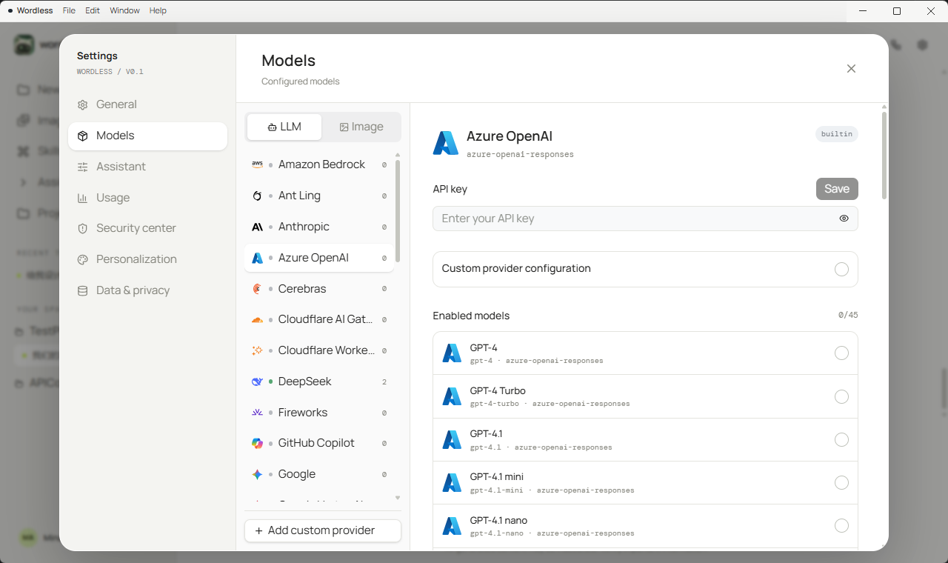Click the Assistant sliders icon

[83, 167]
